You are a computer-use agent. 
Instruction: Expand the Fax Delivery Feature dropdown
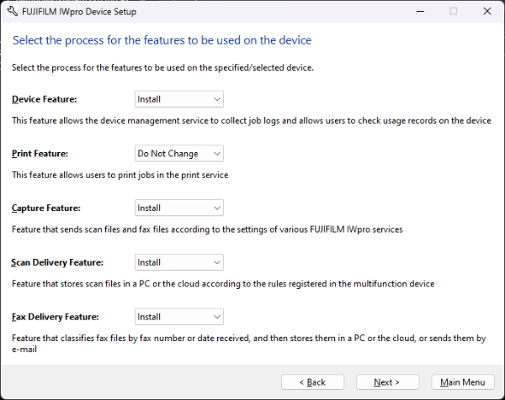tap(179, 317)
